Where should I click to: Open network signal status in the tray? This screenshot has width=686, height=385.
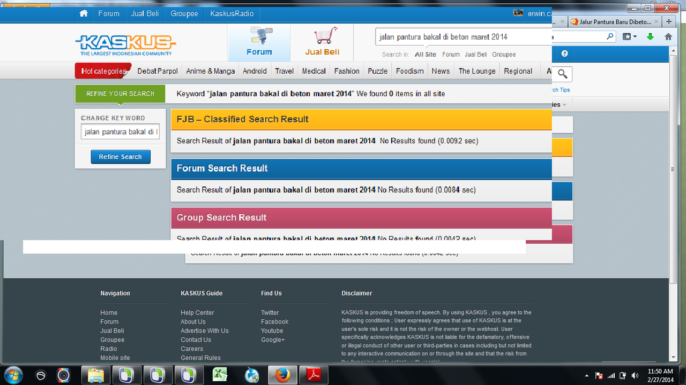(611, 375)
